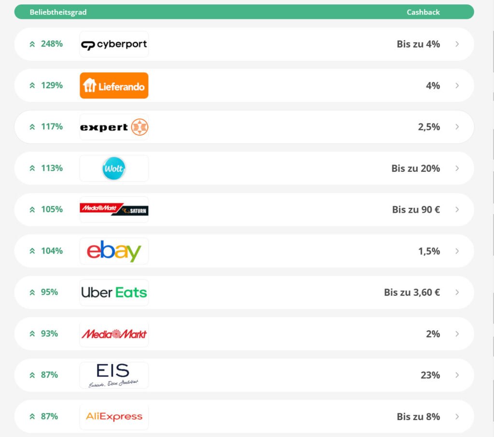
Task: Open the "Bis zu 90 €" cashback offer
Action: pyautogui.click(x=416, y=210)
